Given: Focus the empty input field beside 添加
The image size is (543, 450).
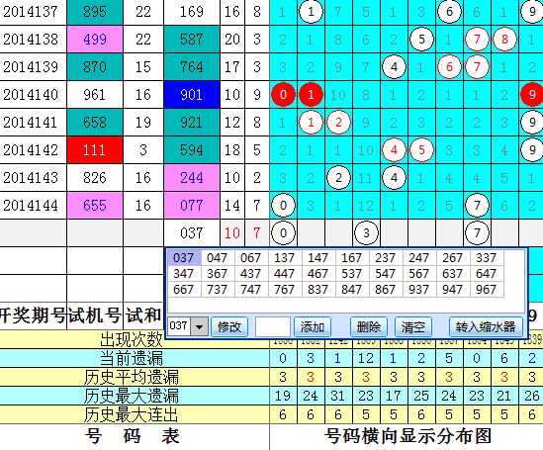Looking at the screenshot, I should [x=273, y=326].
